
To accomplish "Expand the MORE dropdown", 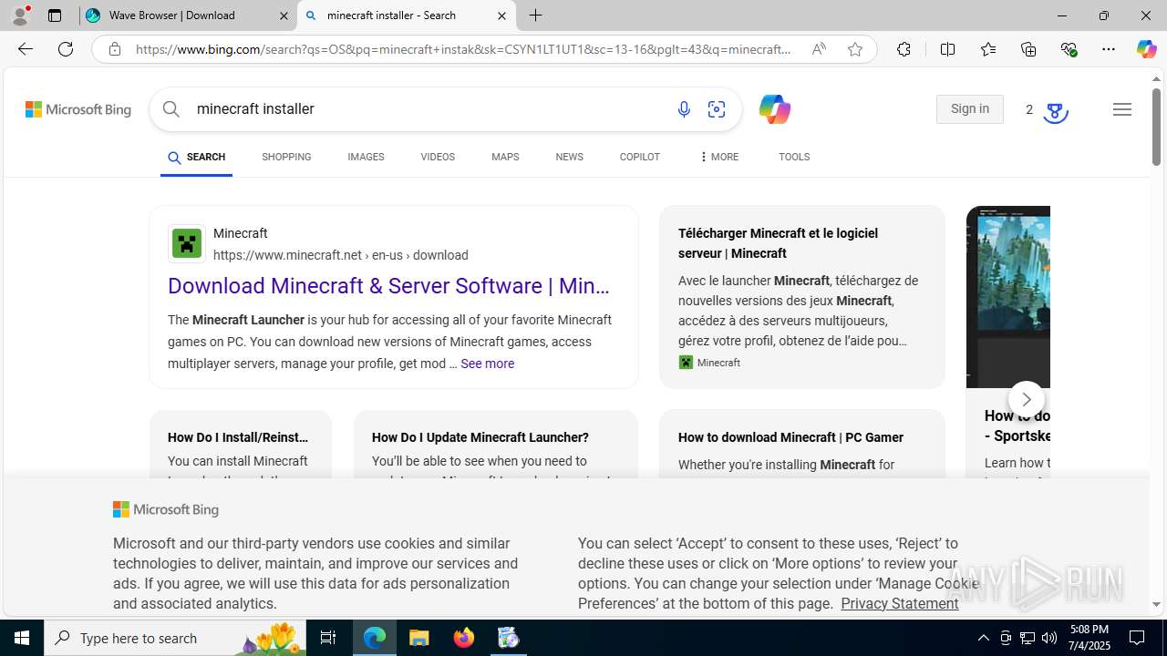I will 718,158.
